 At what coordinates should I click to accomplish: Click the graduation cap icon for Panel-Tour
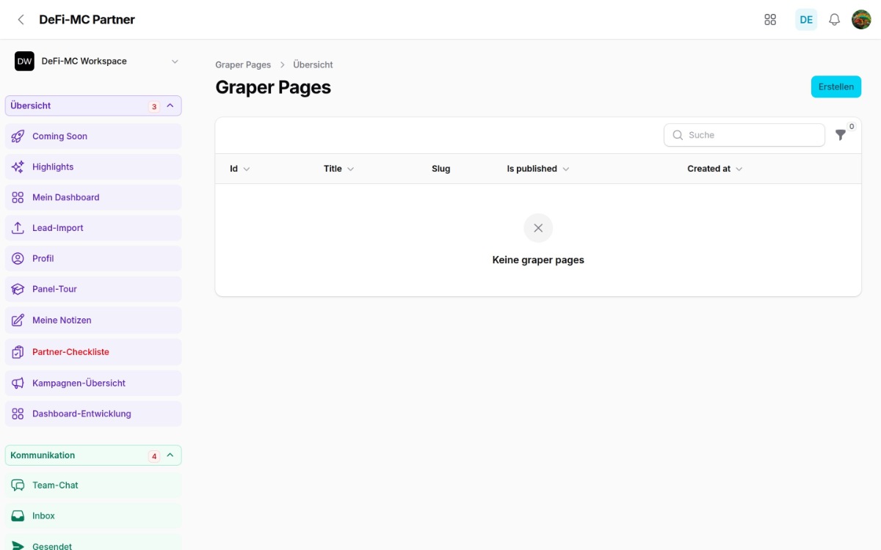click(18, 289)
